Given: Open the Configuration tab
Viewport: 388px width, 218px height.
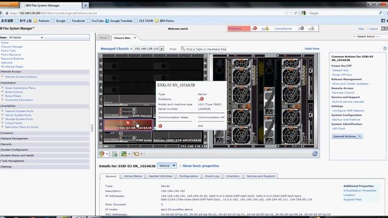Looking at the screenshot, I should pyautogui.click(x=189, y=176).
